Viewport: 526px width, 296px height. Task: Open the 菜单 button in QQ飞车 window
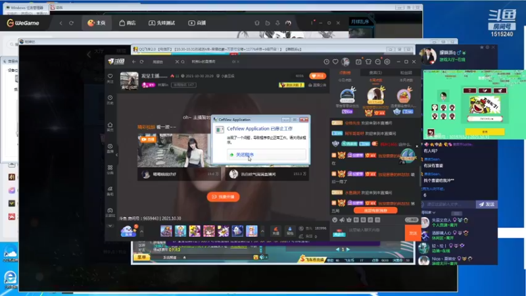pos(142,257)
